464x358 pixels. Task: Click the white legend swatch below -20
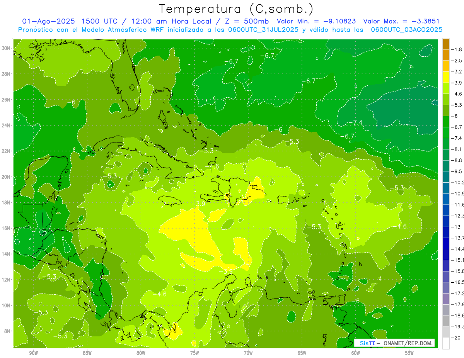click(x=446, y=343)
